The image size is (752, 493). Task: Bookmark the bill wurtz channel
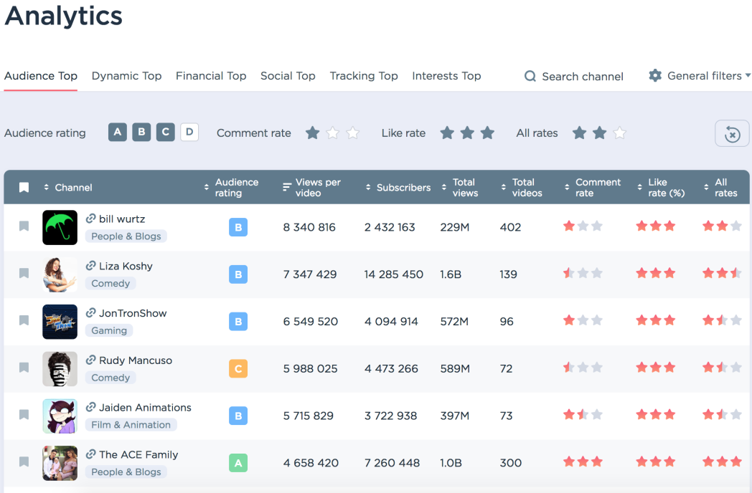[24, 226]
